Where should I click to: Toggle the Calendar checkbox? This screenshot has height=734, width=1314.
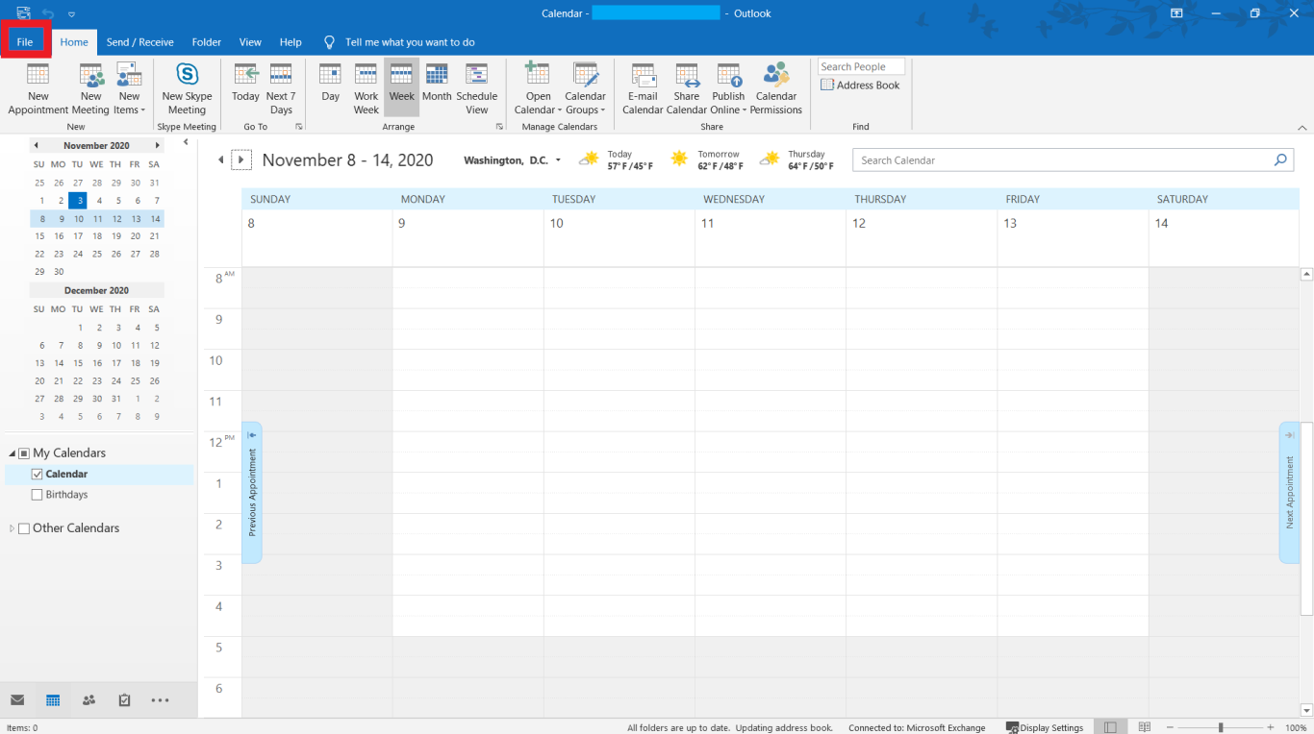38,474
